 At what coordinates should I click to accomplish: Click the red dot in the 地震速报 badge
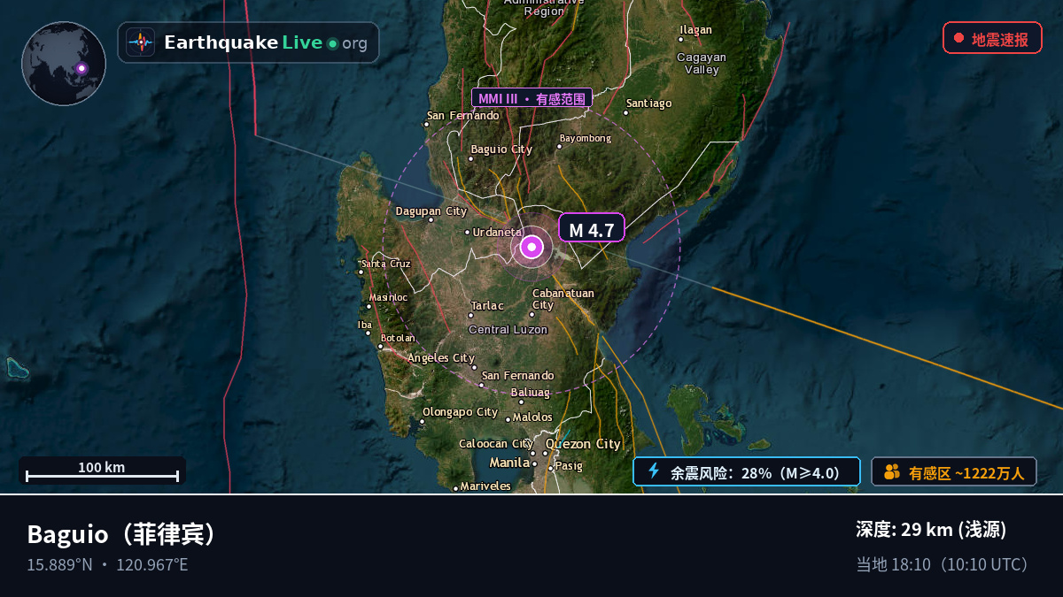(958, 38)
